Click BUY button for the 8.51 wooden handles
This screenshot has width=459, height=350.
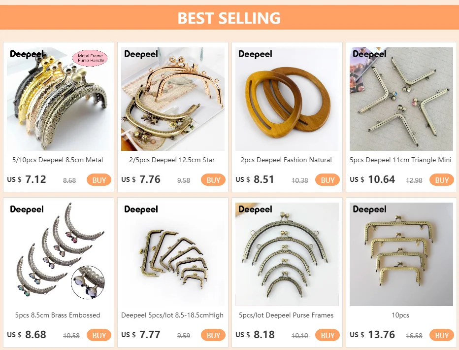click(x=328, y=180)
